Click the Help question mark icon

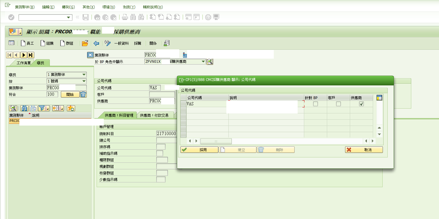pyautogui.click(x=208, y=17)
